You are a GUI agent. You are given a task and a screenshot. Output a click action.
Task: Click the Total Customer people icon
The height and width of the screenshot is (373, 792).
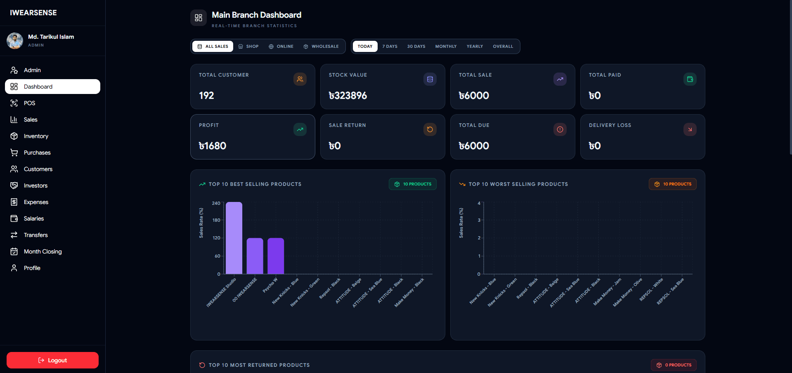[x=300, y=79]
